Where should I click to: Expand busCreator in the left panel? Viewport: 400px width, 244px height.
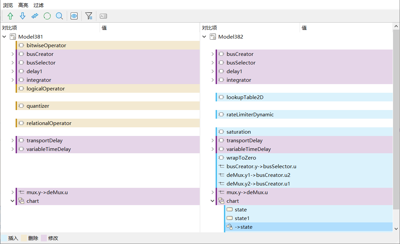(13, 54)
